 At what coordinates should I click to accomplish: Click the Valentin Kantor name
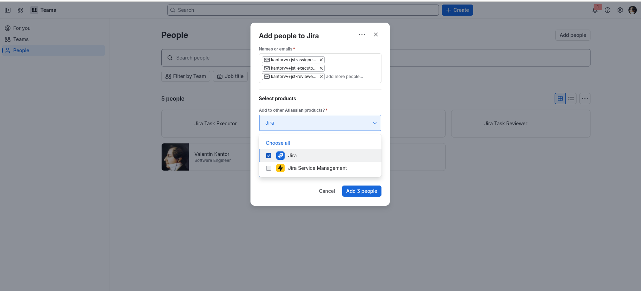tap(212, 154)
